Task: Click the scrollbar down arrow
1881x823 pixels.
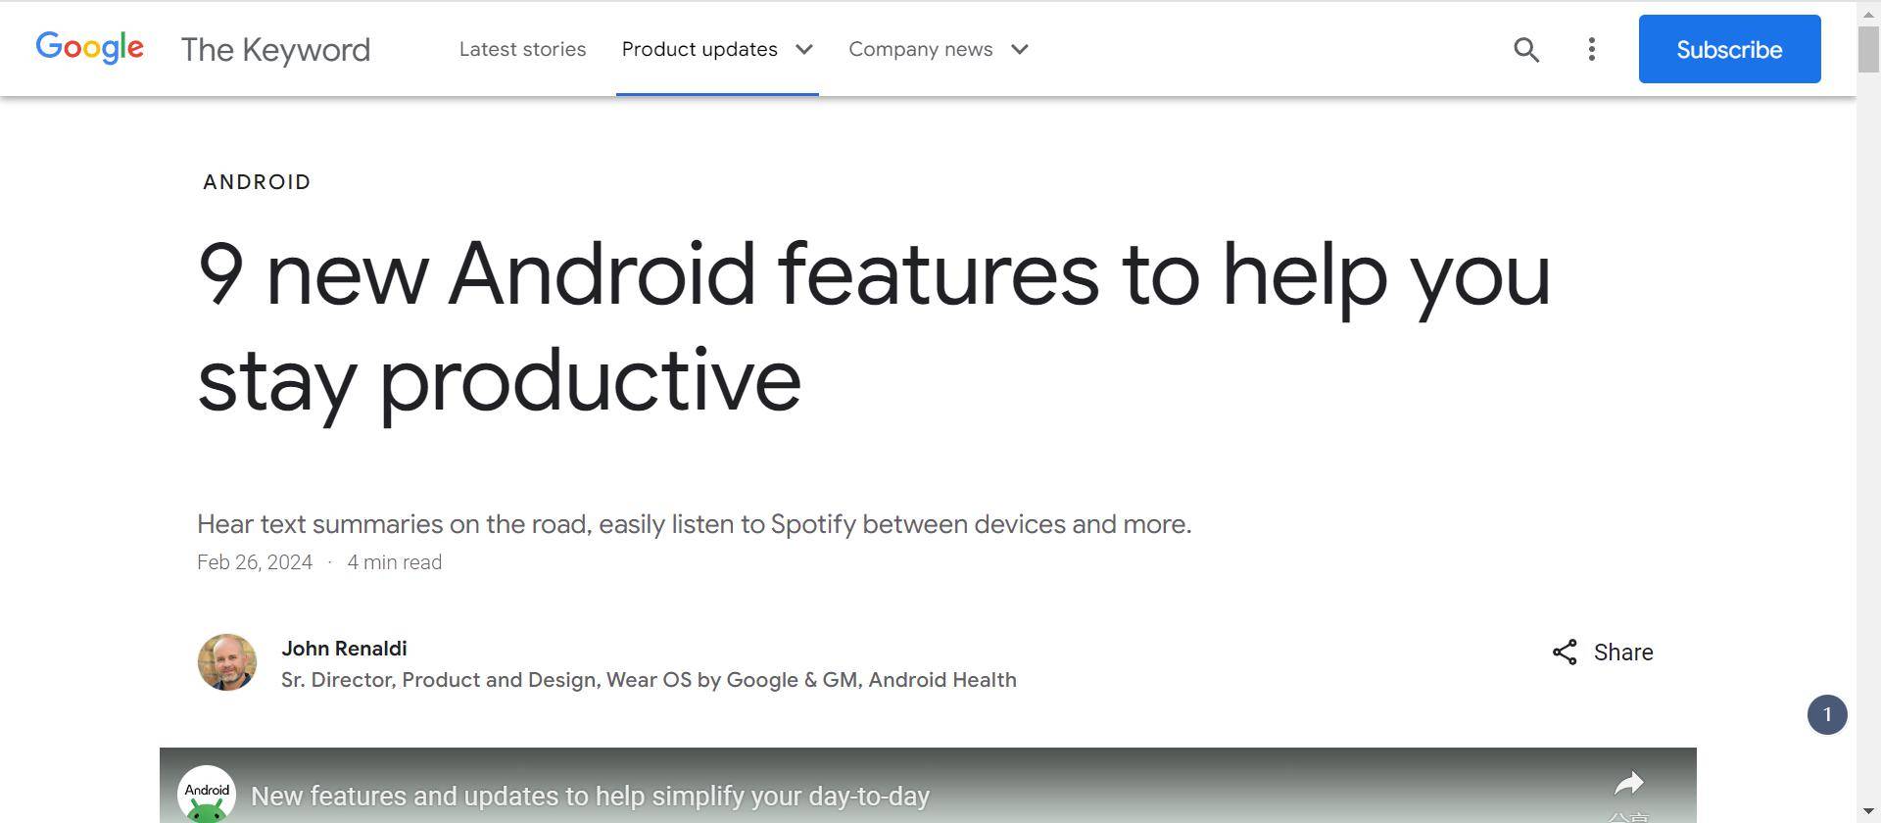Action: pyautogui.click(x=1868, y=812)
